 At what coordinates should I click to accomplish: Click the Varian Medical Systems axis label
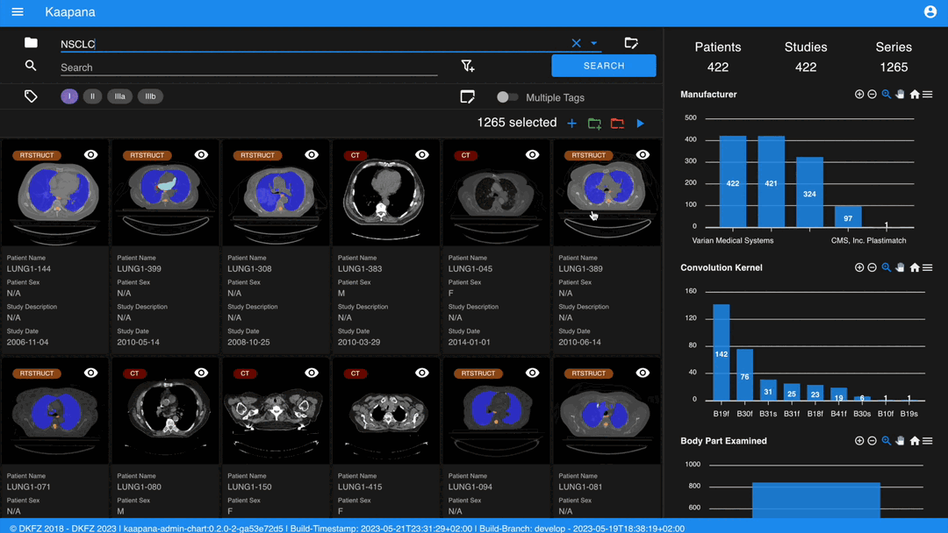click(733, 240)
